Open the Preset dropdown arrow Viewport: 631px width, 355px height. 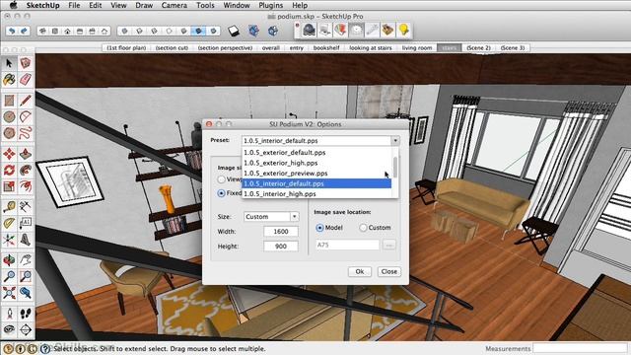tap(395, 140)
